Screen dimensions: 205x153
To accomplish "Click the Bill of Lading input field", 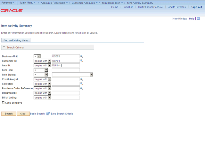I will (x=66, y=98).
